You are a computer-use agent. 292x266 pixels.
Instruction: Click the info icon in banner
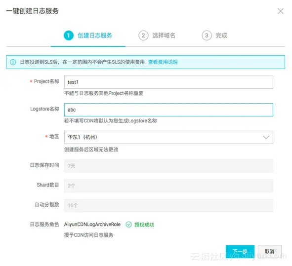pos(13,62)
